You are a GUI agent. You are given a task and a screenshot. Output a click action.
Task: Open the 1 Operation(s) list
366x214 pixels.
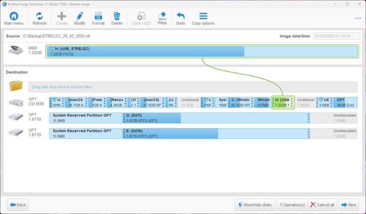pyautogui.click(x=292, y=205)
